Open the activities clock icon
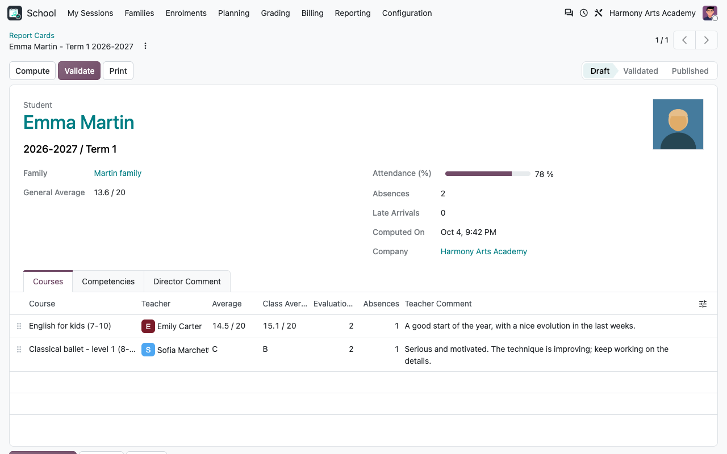Screen dimensions: 727x454 click(584, 12)
